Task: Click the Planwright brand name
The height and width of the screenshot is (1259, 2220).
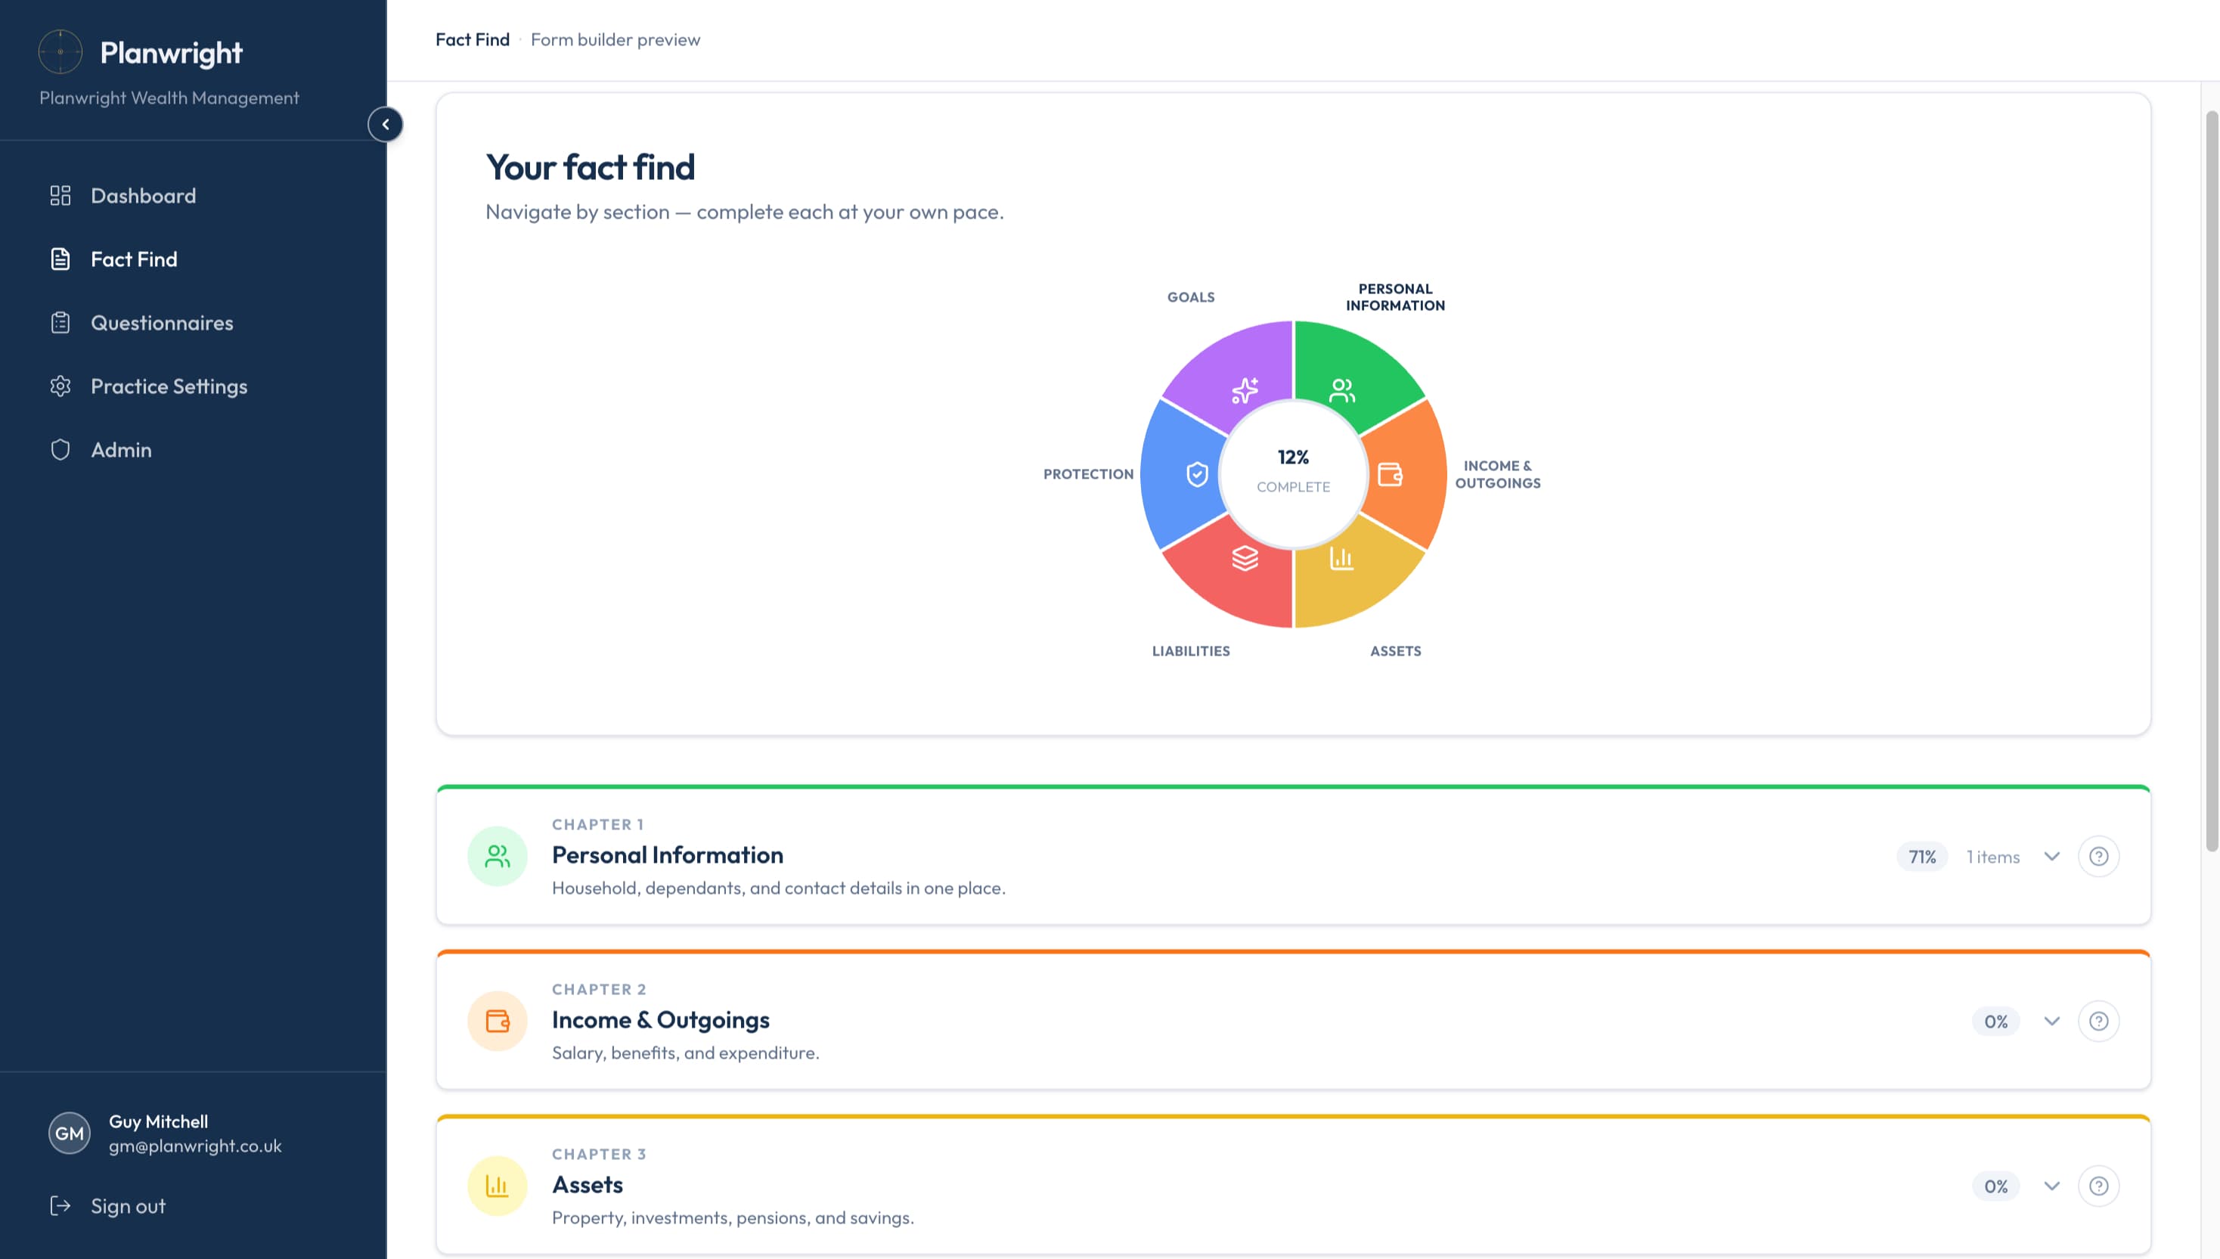Action: pos(171,53)
